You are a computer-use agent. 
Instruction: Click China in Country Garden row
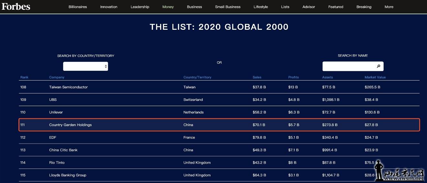[188, 125]
